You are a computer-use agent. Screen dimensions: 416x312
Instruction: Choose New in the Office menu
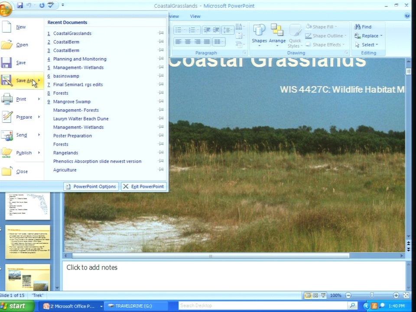pos(22,27)
